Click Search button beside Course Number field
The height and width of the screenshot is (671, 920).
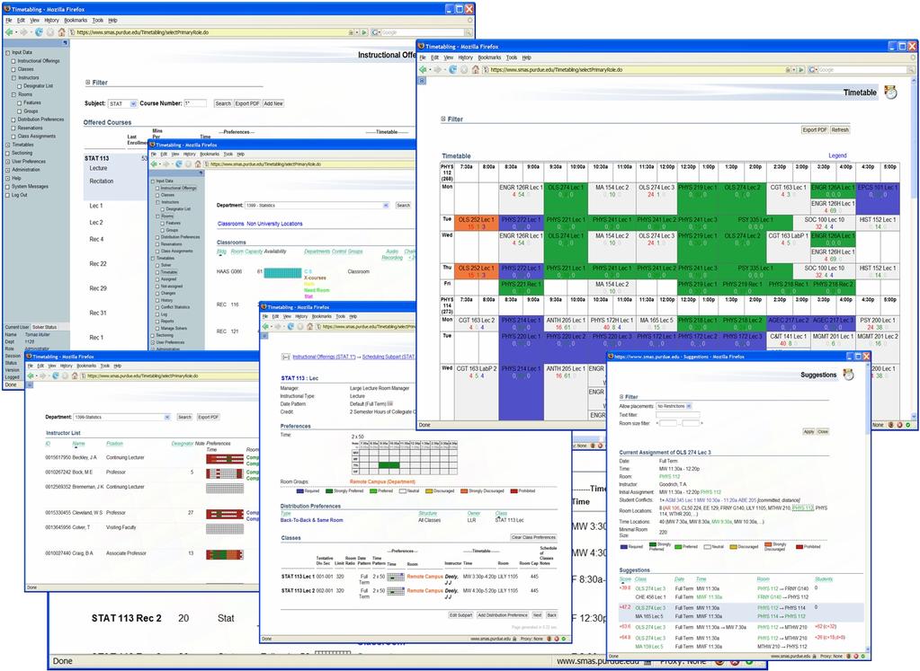(x=223, y=103)
